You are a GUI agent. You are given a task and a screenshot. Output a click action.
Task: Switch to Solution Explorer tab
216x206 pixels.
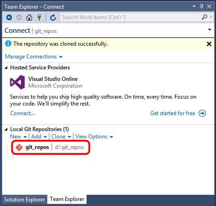click(25, 200)
